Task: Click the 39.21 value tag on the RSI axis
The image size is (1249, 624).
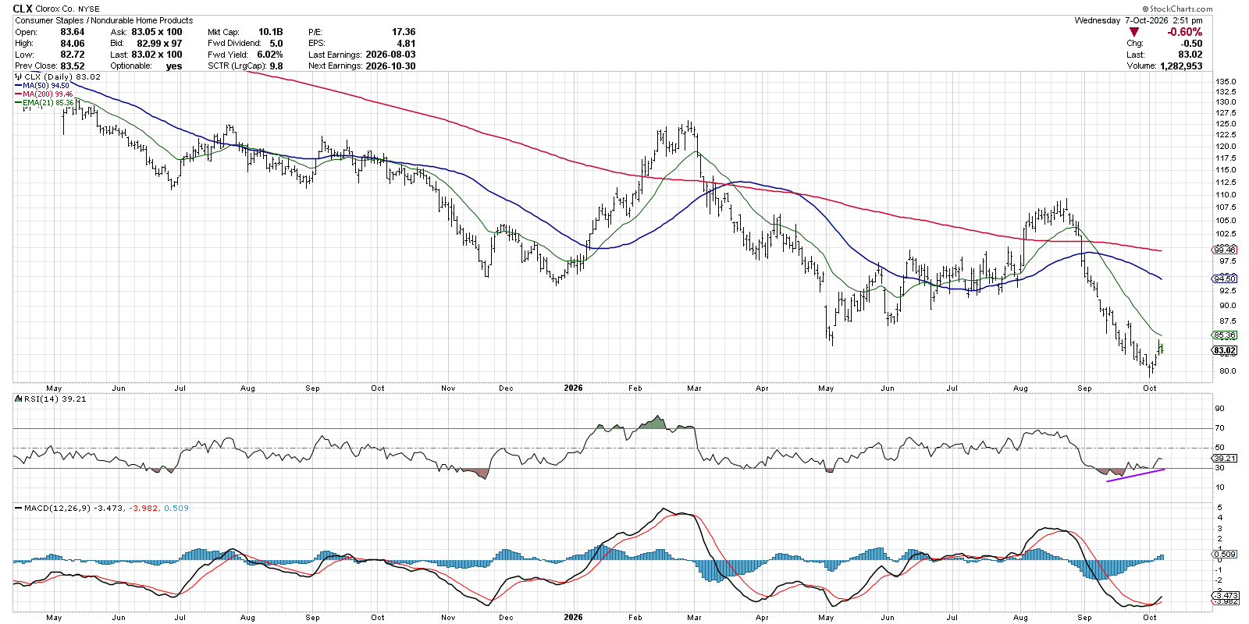Action: click(x=1225, y=459)
